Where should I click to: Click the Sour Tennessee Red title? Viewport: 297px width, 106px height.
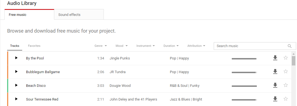[42, 99]
